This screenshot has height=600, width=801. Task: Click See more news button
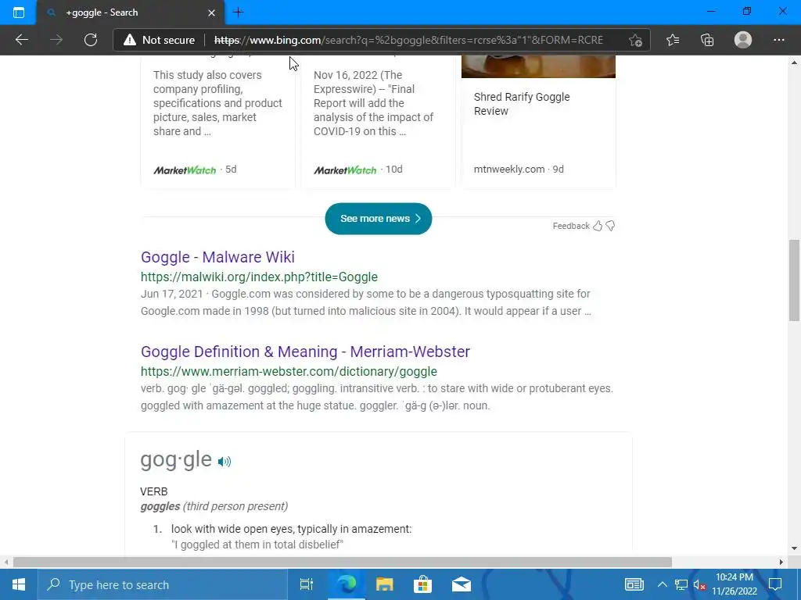click(x=378, y=219)
